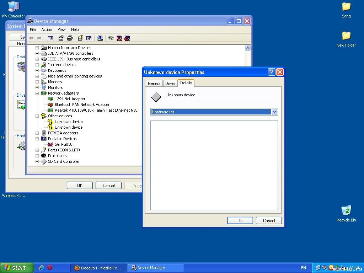Image resolution: width=364 pixels, height=273 pixels.
Task: Click Show/Hide Console Tree icon
Action: coord(50,38)
